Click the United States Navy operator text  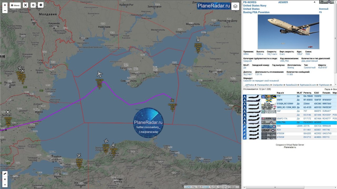pyautogui.click(x=255, y=6)
